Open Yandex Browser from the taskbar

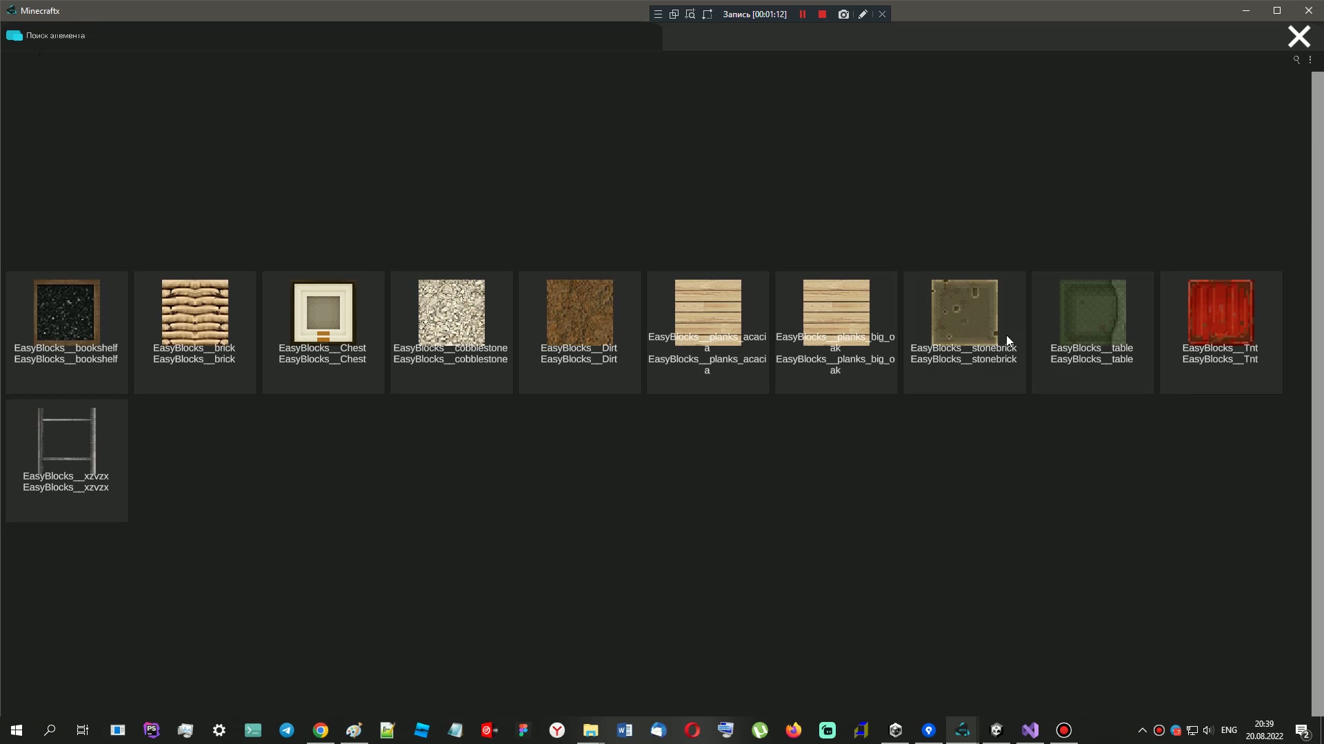[557, 730]
